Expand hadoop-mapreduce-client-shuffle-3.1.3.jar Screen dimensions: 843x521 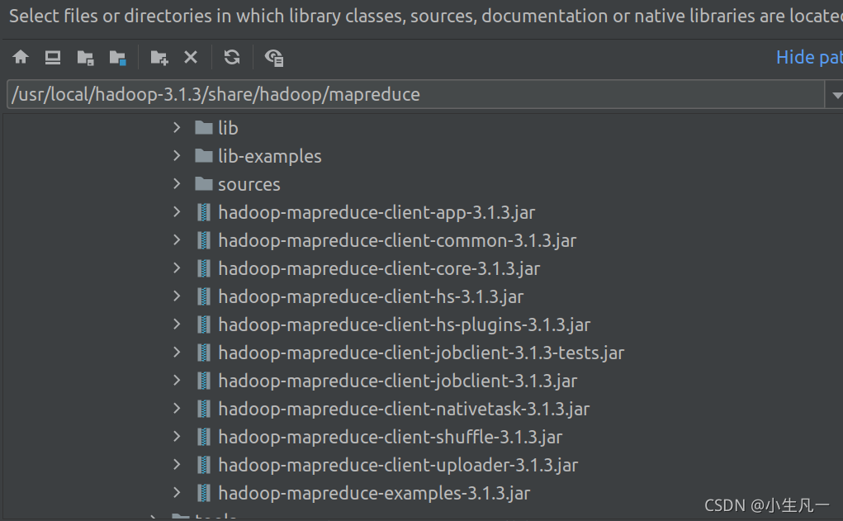point(177,437)
